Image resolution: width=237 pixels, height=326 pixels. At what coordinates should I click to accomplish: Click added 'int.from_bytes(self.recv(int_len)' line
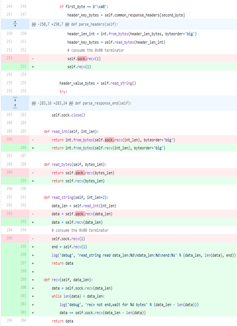(108, 148)
